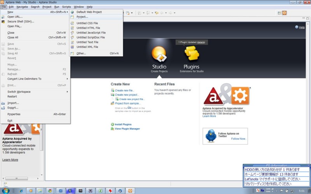Viewport: 311px width, 194px height.
Task: Click the left panel horizontal scrollbar
Action: pyautogui.click(x=16, y=178)
